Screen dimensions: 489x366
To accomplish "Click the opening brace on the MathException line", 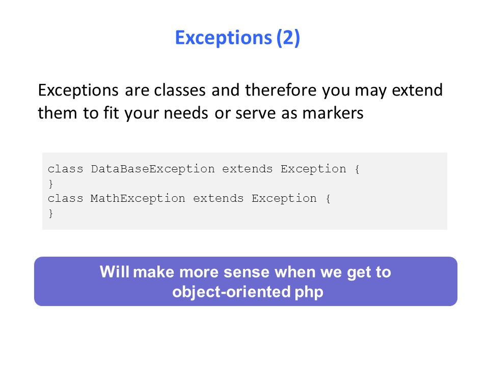I will tap(328, 198).
